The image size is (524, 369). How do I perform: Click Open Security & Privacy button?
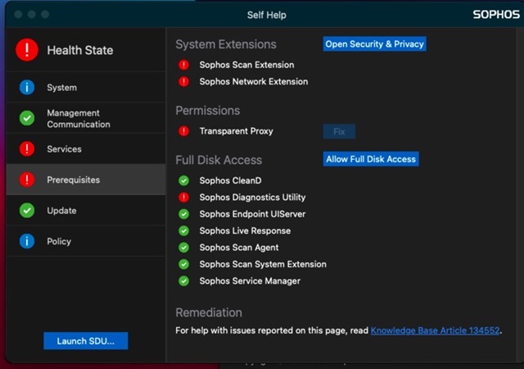coord(374,43)
